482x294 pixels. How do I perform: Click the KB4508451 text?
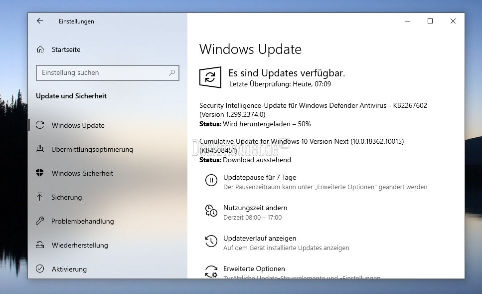(218, 151)
